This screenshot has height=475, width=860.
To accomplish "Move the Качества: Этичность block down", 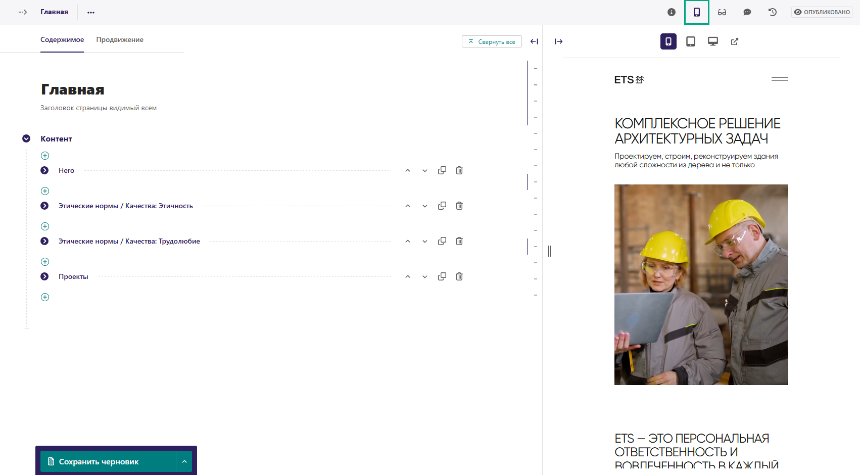I will click(x=425, y=206).
